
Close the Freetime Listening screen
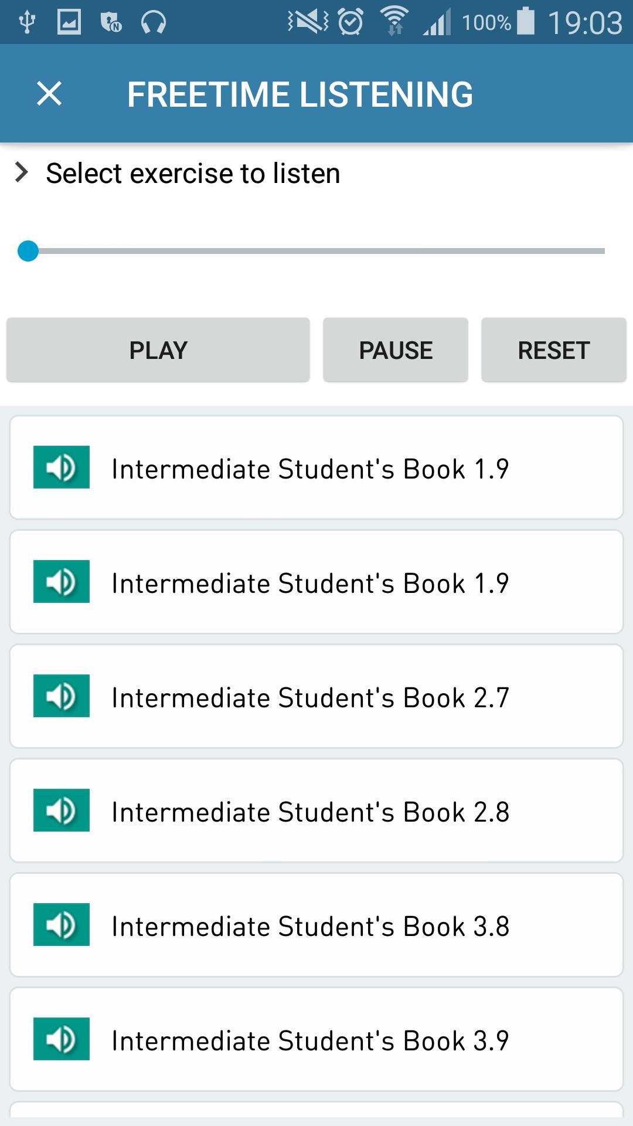[49, 94]
